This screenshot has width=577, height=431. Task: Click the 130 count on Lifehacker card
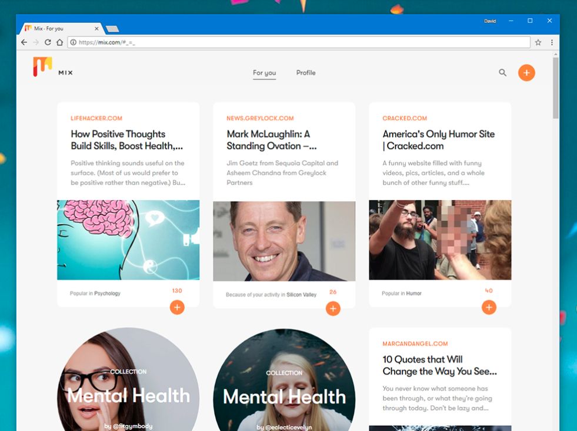point(177,291)
